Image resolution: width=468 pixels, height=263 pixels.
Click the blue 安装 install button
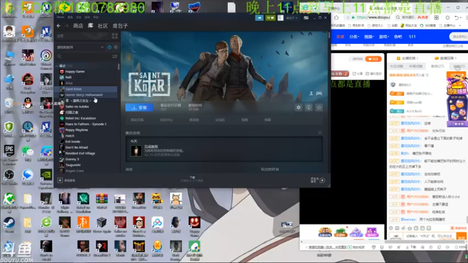[x=139, y=108]
